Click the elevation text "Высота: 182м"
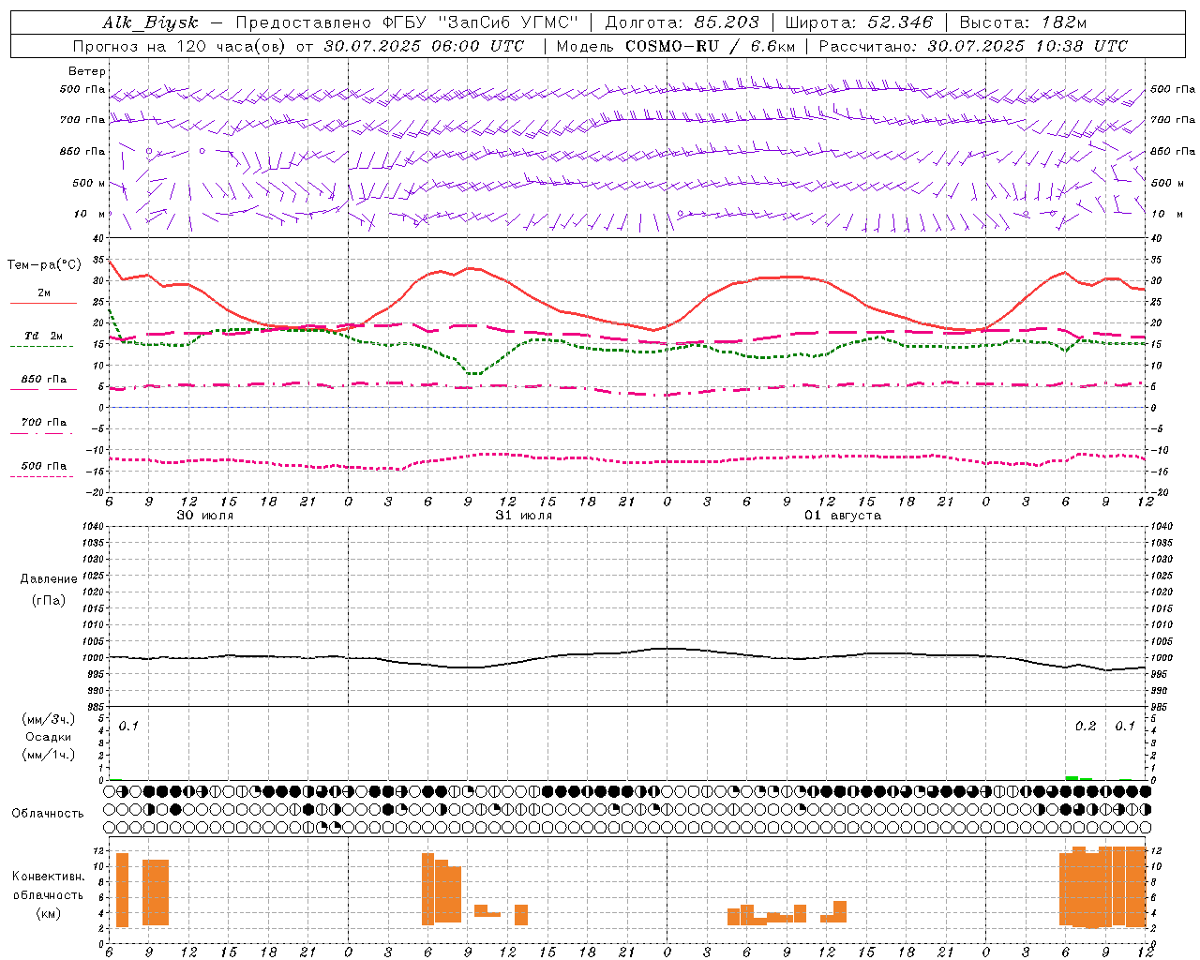The image size is (1200, 960). [x=1023, y=22]
